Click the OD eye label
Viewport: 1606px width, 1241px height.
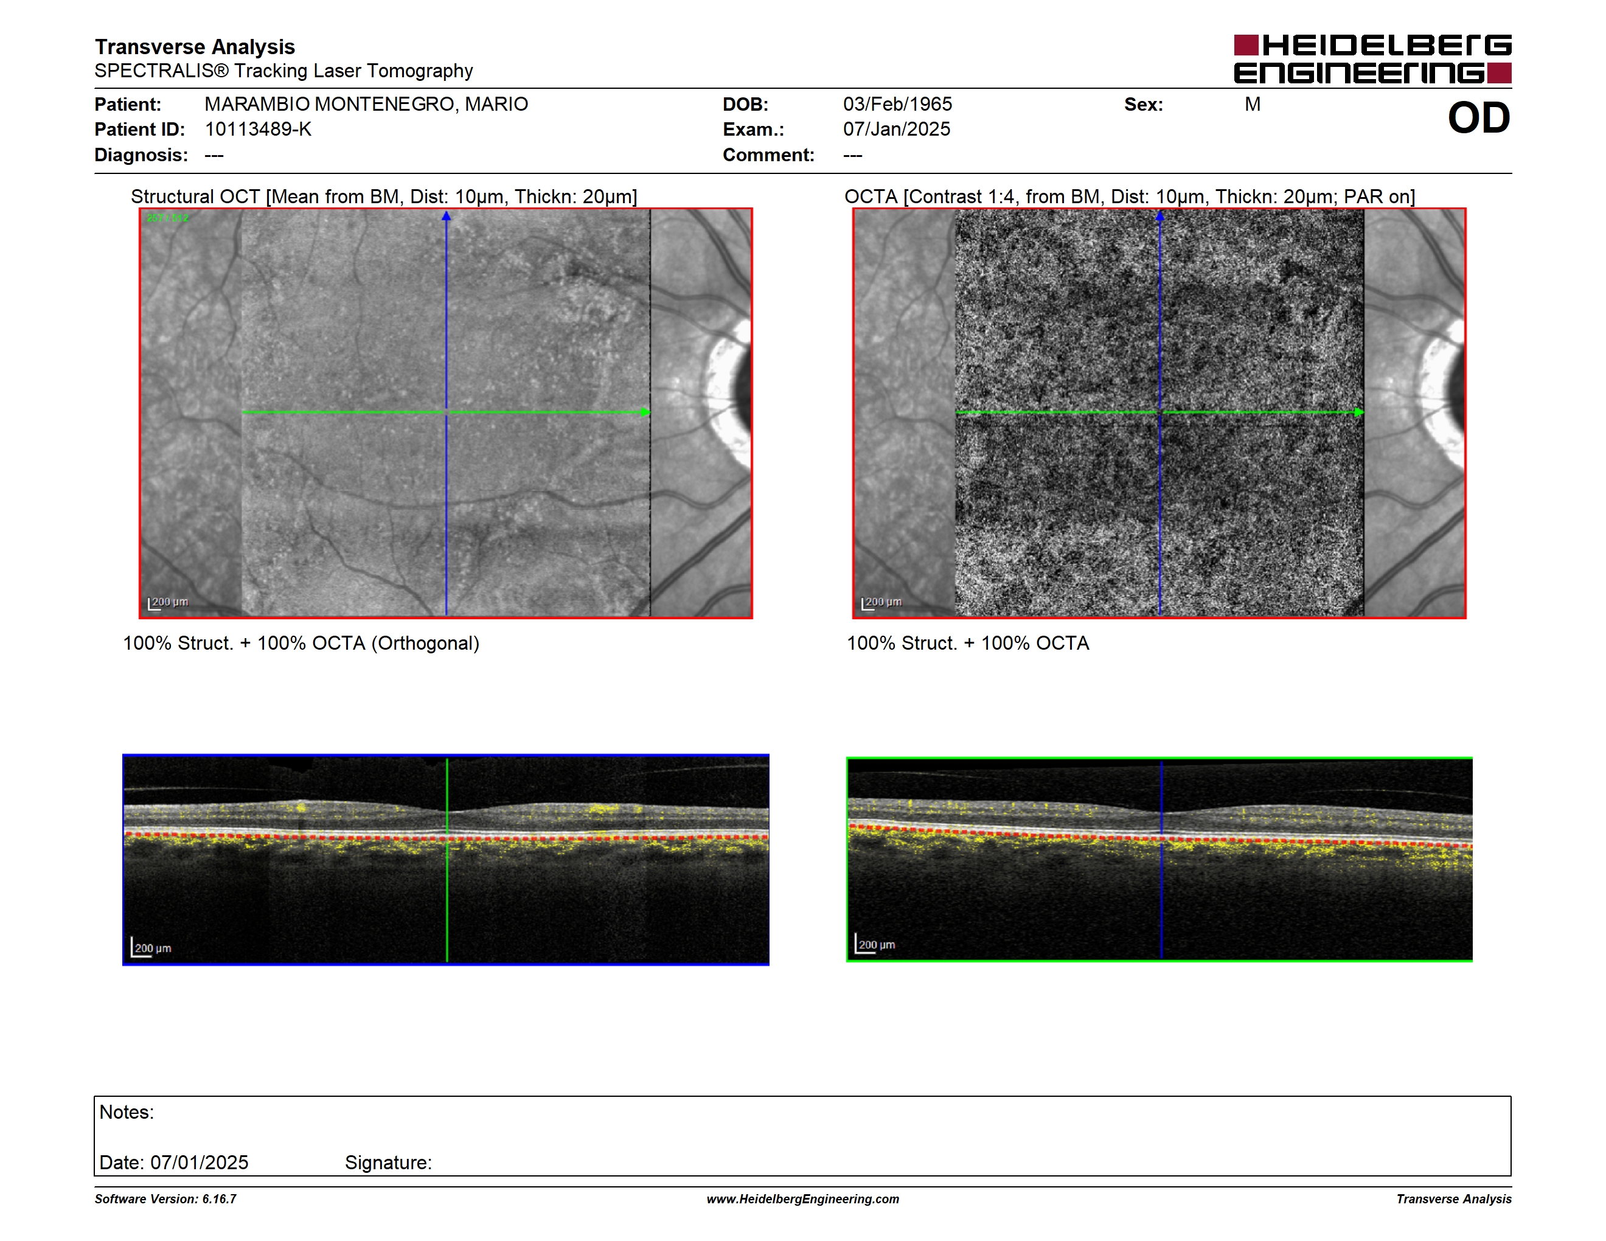pyautogui.click(x=1479, y=117)
